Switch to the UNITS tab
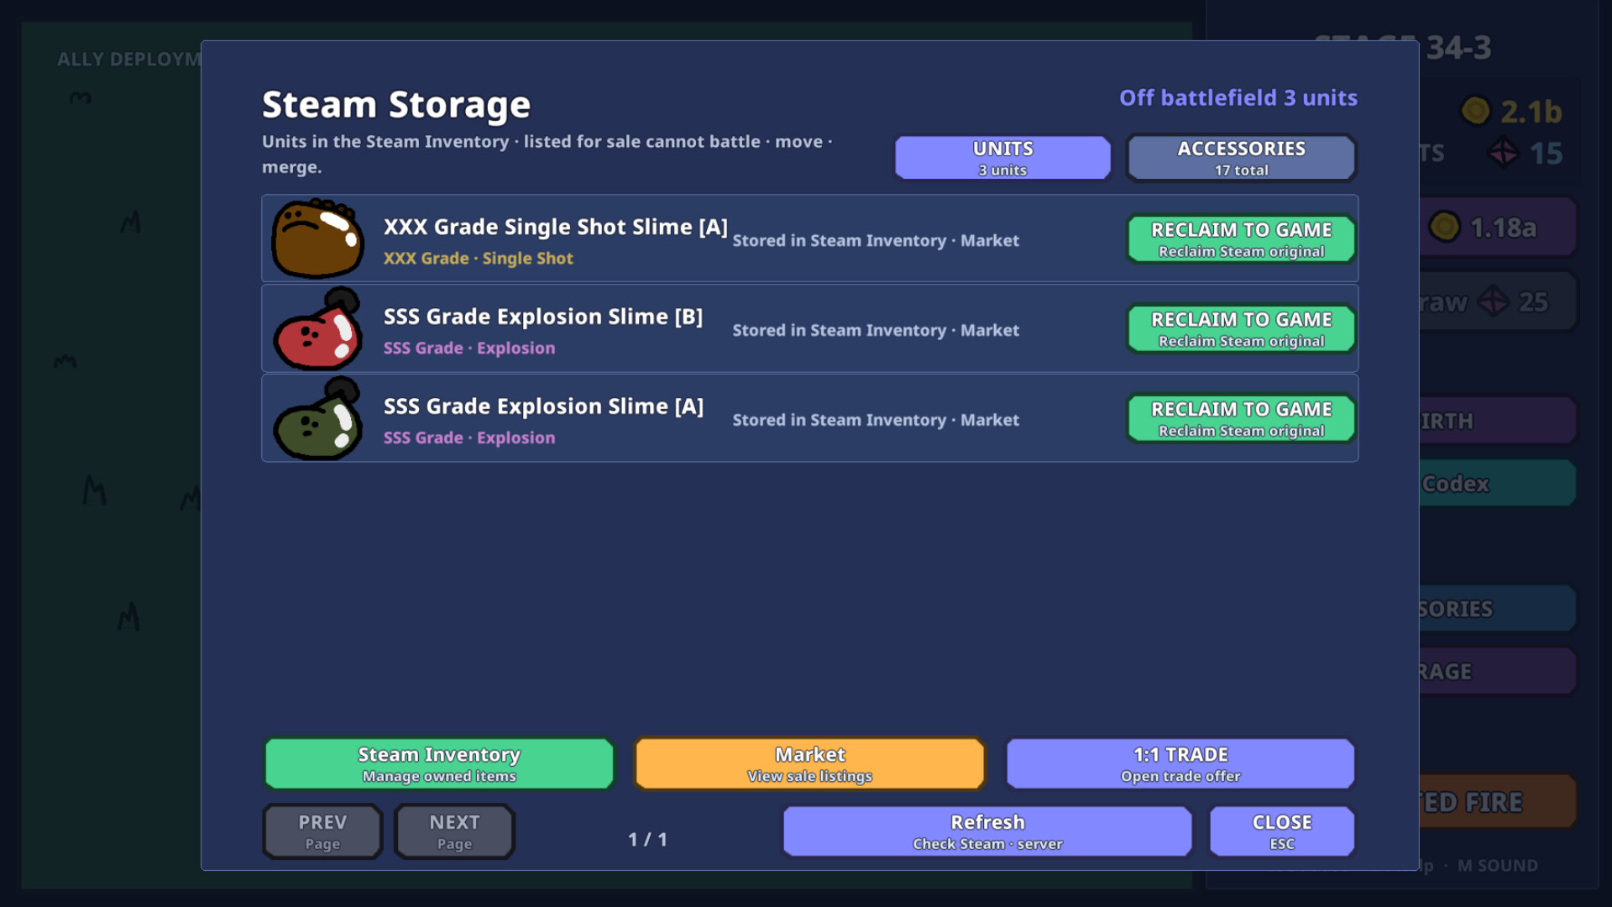1612x907 pixels. click(1002, 158)
